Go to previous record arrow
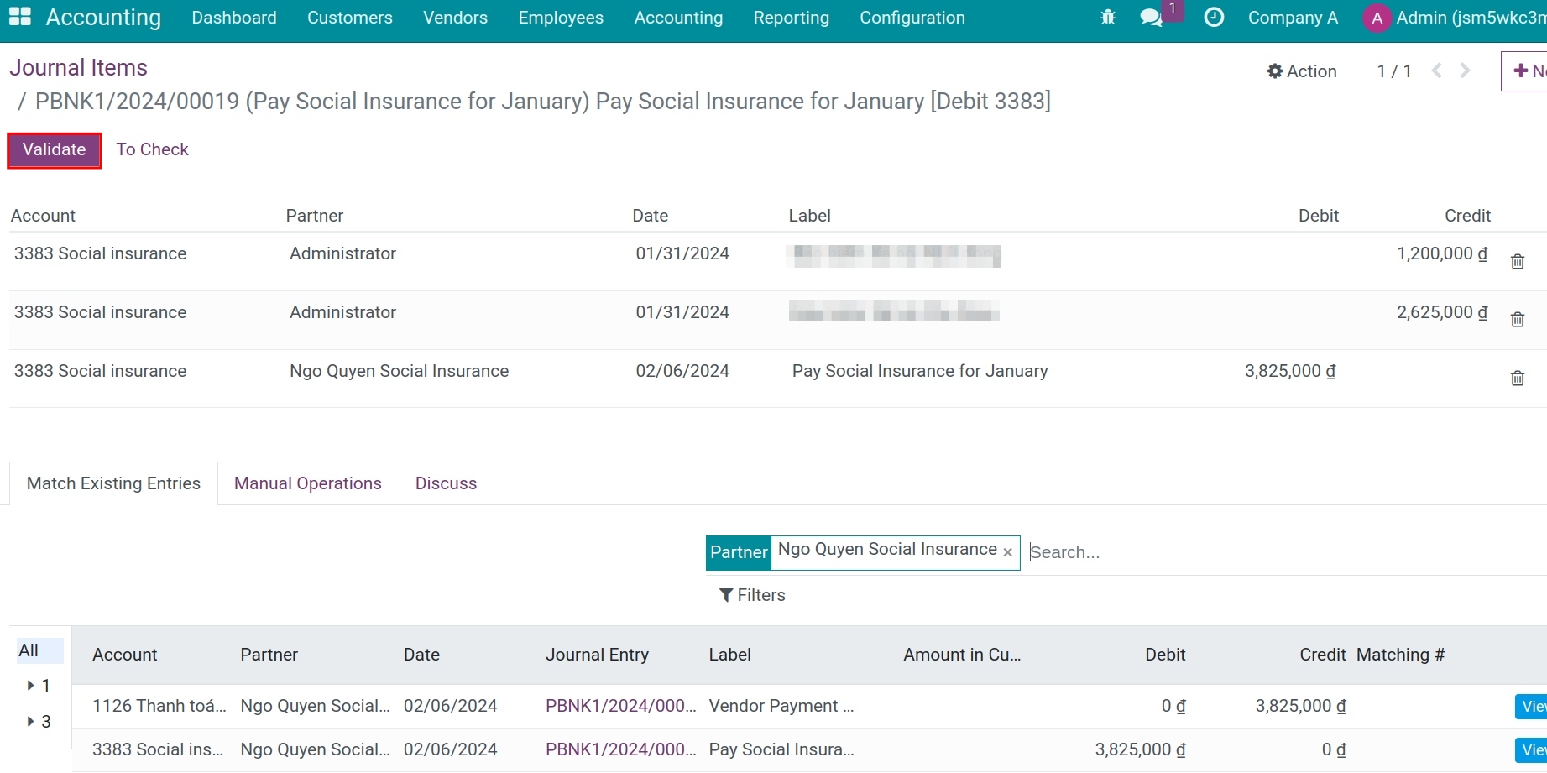The height and width of the screenshot is (773, 1547). [1437, 71]
